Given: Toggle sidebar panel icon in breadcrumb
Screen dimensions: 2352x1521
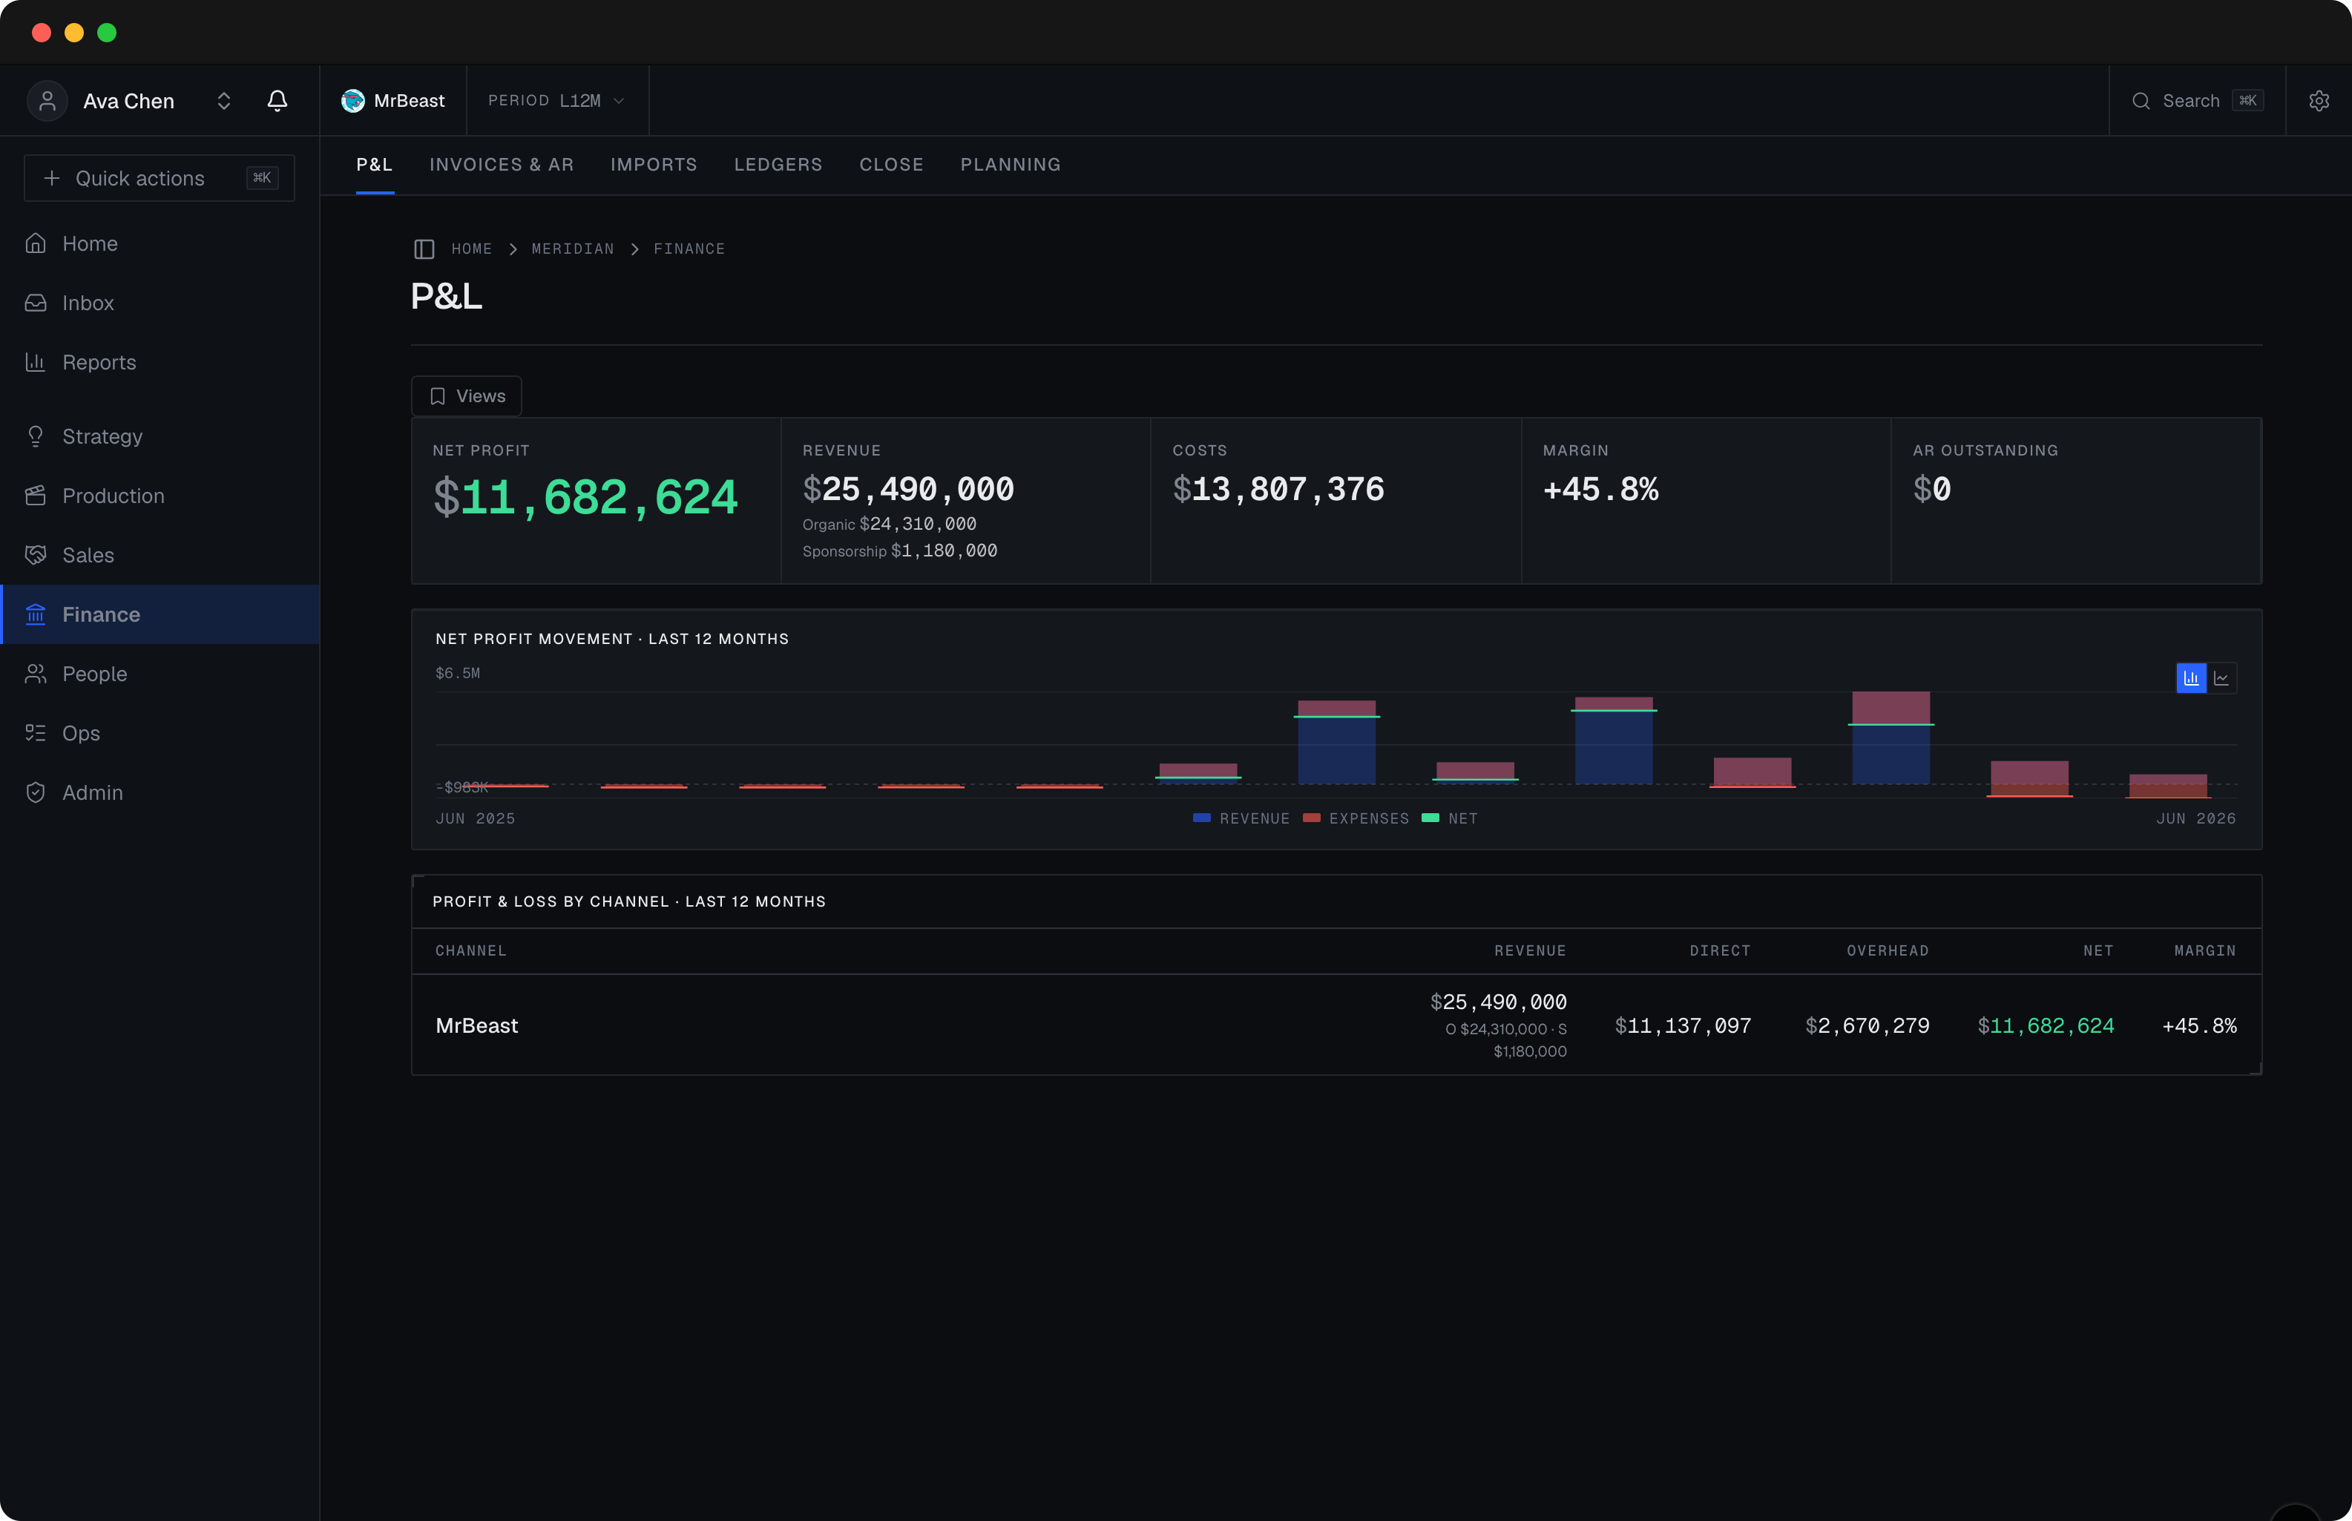Looking at the screenshot, I should pyautogui.click(x=424, y=249).
